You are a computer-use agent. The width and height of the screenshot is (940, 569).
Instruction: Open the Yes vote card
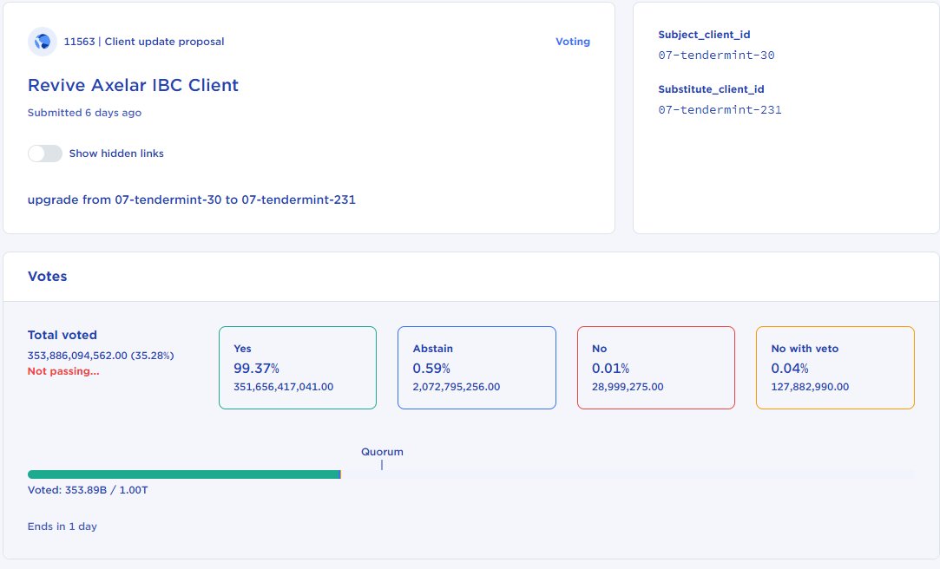point(298,368)
